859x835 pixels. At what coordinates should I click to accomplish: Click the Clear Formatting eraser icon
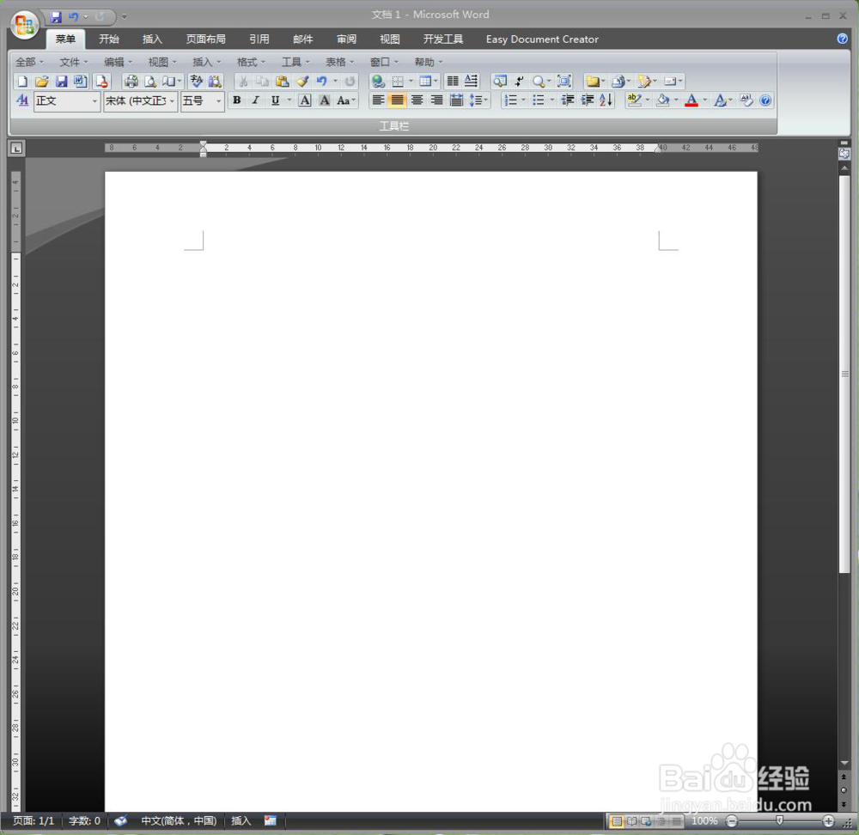pyautogui.click(x=746, y=101)
